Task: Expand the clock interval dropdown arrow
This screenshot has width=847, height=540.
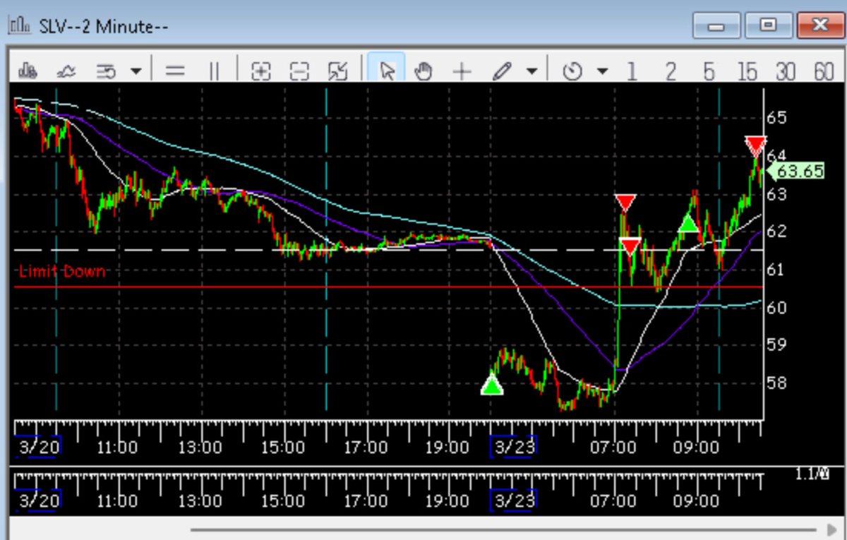Action: click(x=602, y=71)
